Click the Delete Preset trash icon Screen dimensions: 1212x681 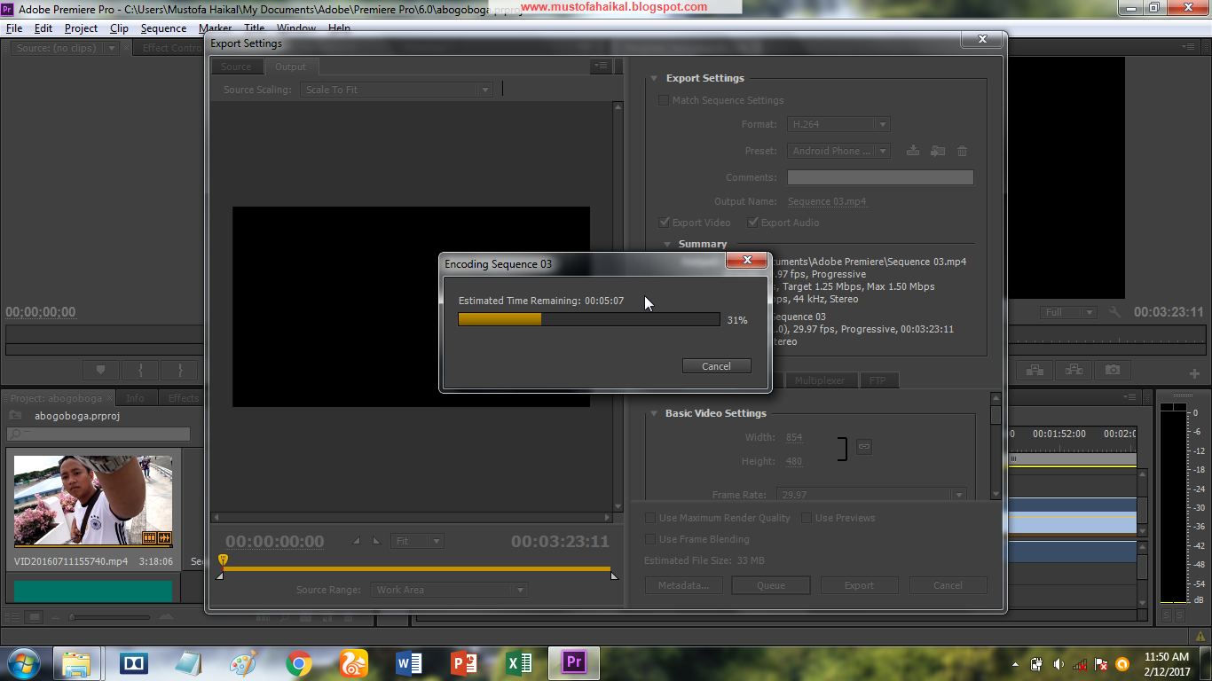(962, 151)
